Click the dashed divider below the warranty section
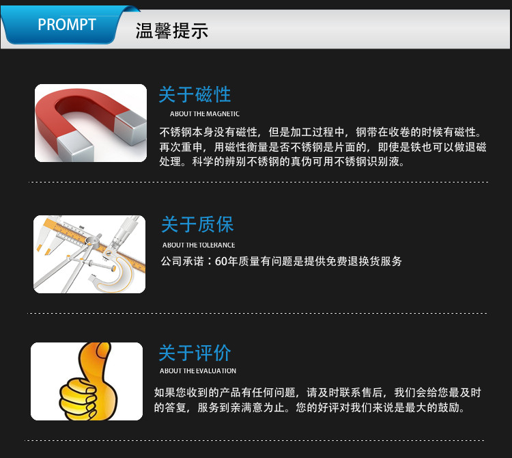 257,313
